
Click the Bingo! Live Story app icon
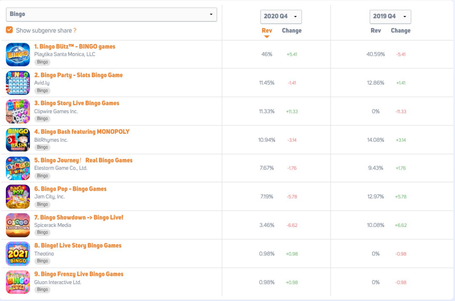coord(18,254)
